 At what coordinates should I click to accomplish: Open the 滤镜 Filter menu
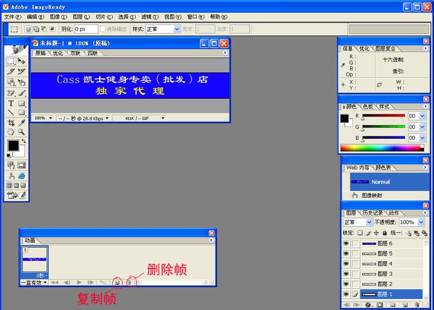pos(150,17)
